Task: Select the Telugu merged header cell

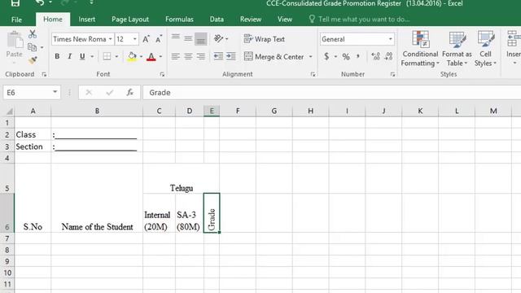Action: coord(181,178)
